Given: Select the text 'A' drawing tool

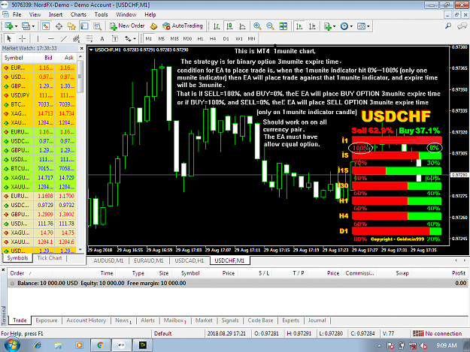Looking at the screenshot, I should (102, 38).
